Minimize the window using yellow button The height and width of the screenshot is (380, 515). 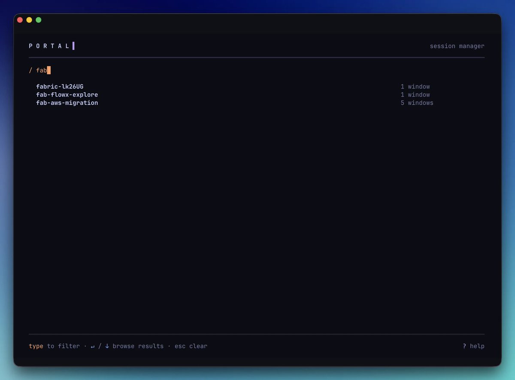29,20
